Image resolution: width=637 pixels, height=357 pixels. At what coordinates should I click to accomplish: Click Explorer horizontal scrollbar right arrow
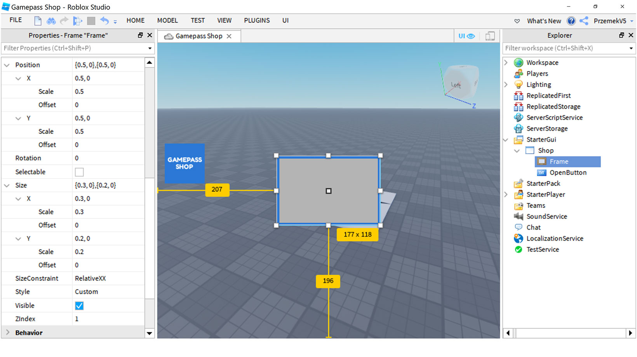631,333
